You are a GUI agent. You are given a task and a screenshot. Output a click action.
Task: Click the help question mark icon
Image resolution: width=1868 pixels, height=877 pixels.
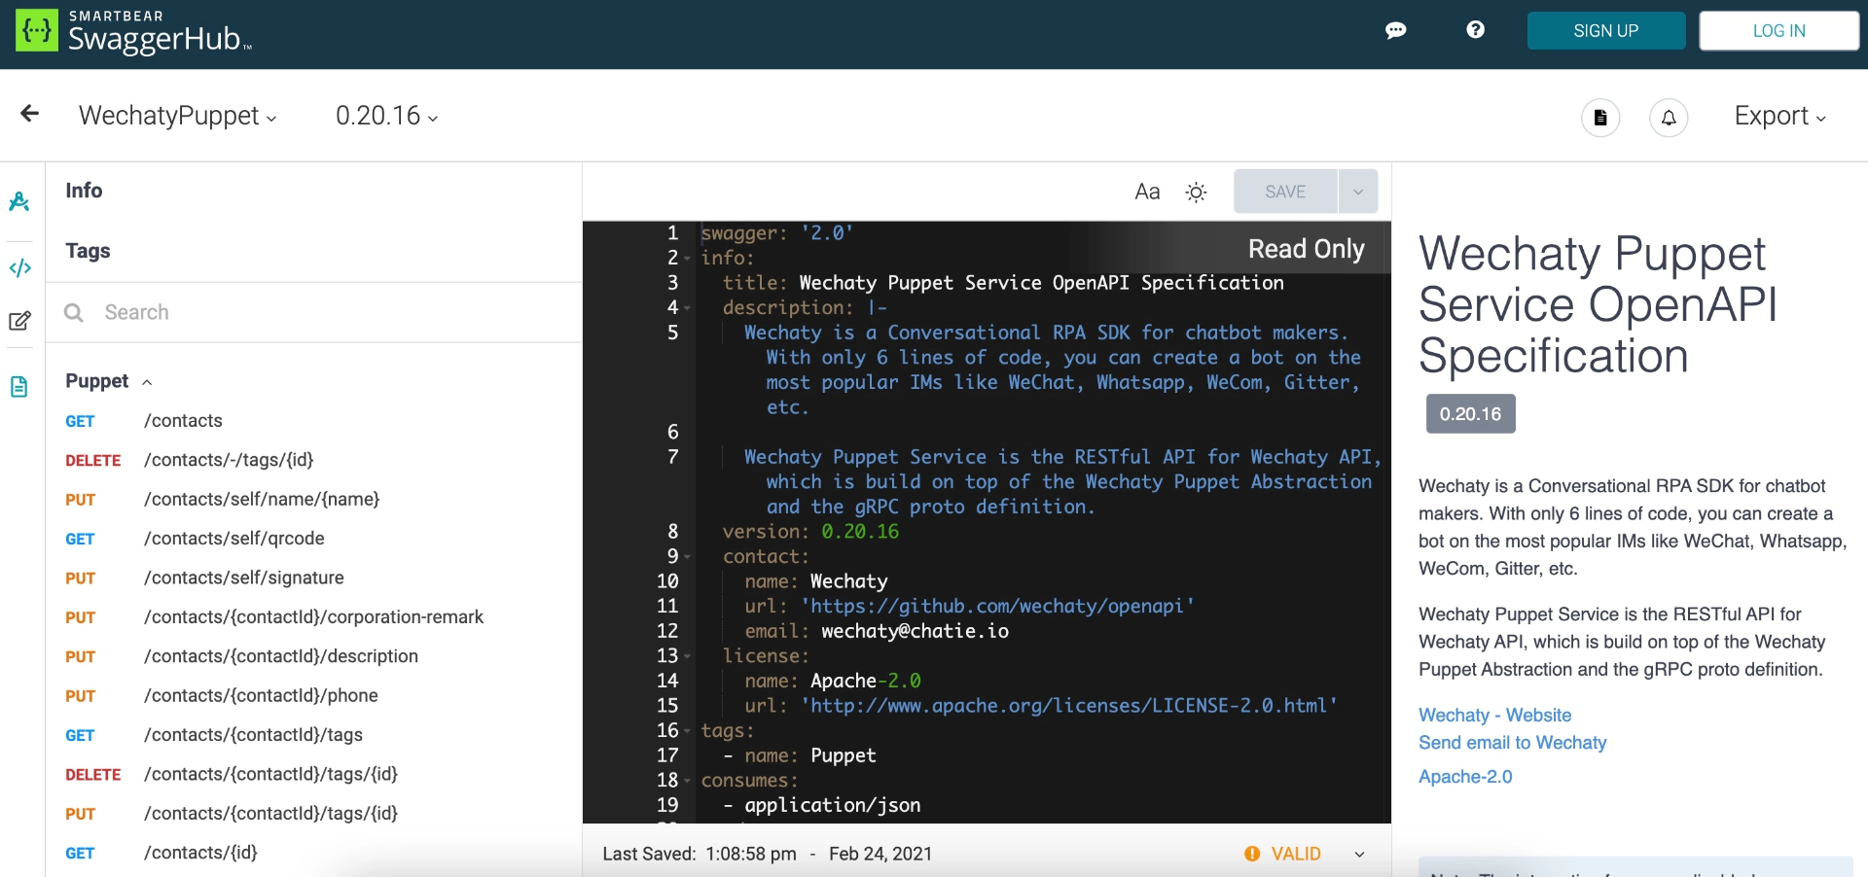[1476, 30]
